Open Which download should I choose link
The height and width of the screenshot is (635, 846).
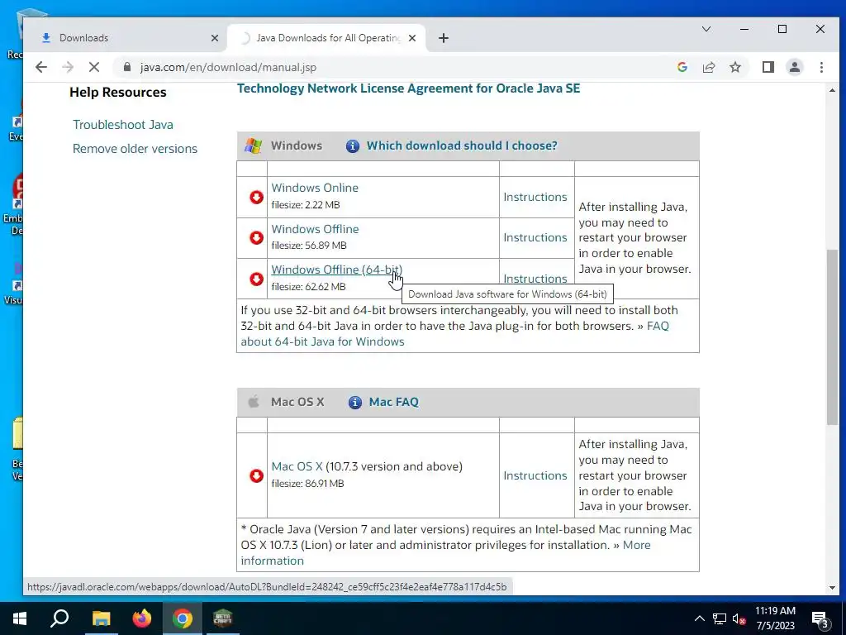point(462,146)
